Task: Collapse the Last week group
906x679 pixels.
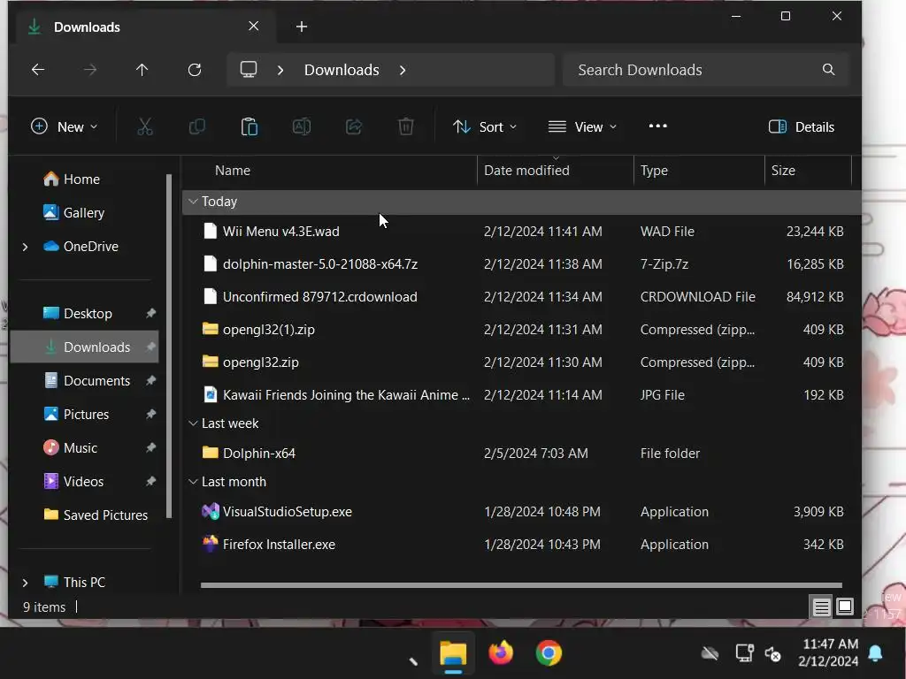Action: 193,423
